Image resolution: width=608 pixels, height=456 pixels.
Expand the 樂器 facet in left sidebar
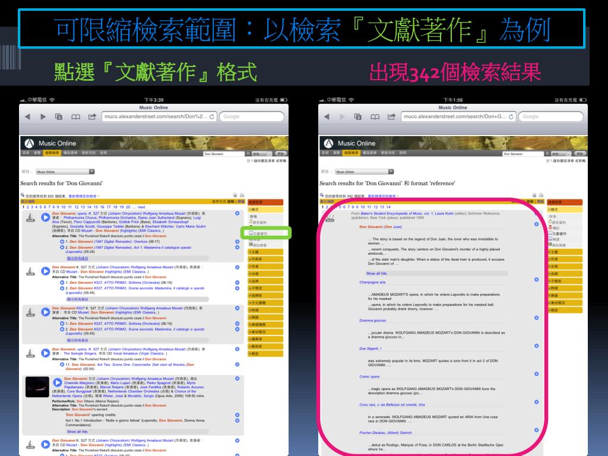[265, 318]
